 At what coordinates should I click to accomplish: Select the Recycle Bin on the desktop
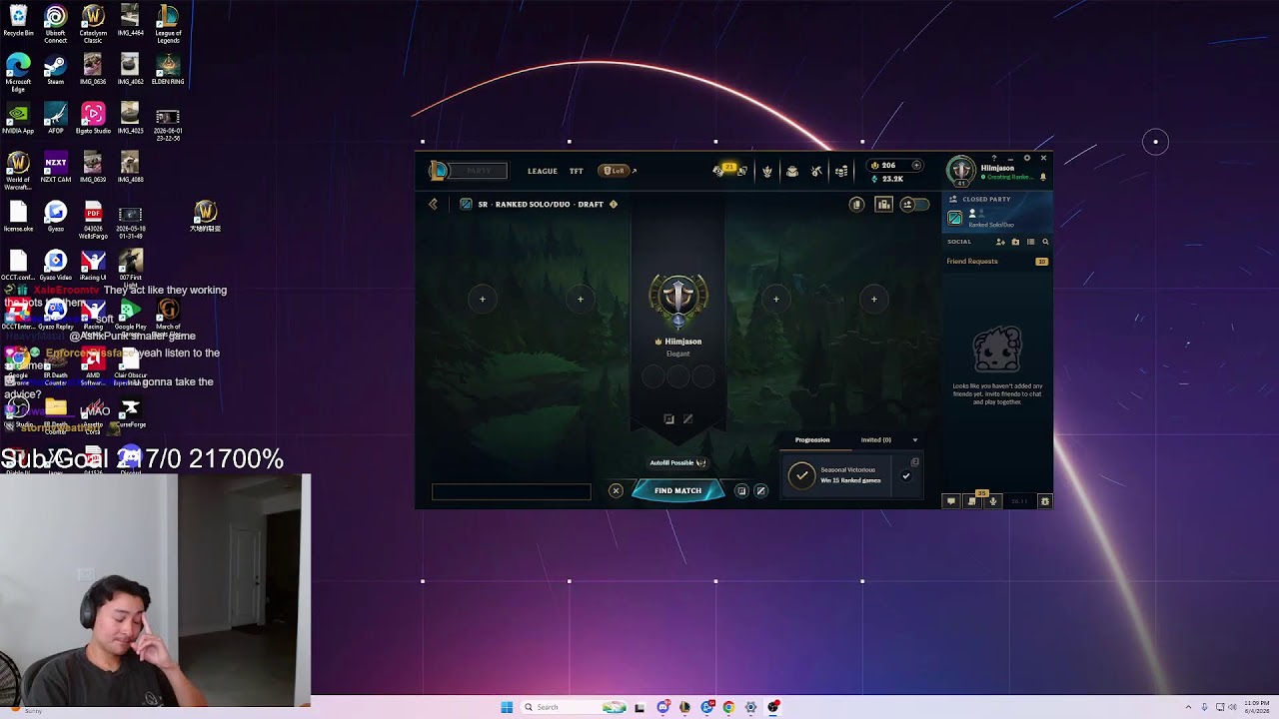(x=18, y=21)
